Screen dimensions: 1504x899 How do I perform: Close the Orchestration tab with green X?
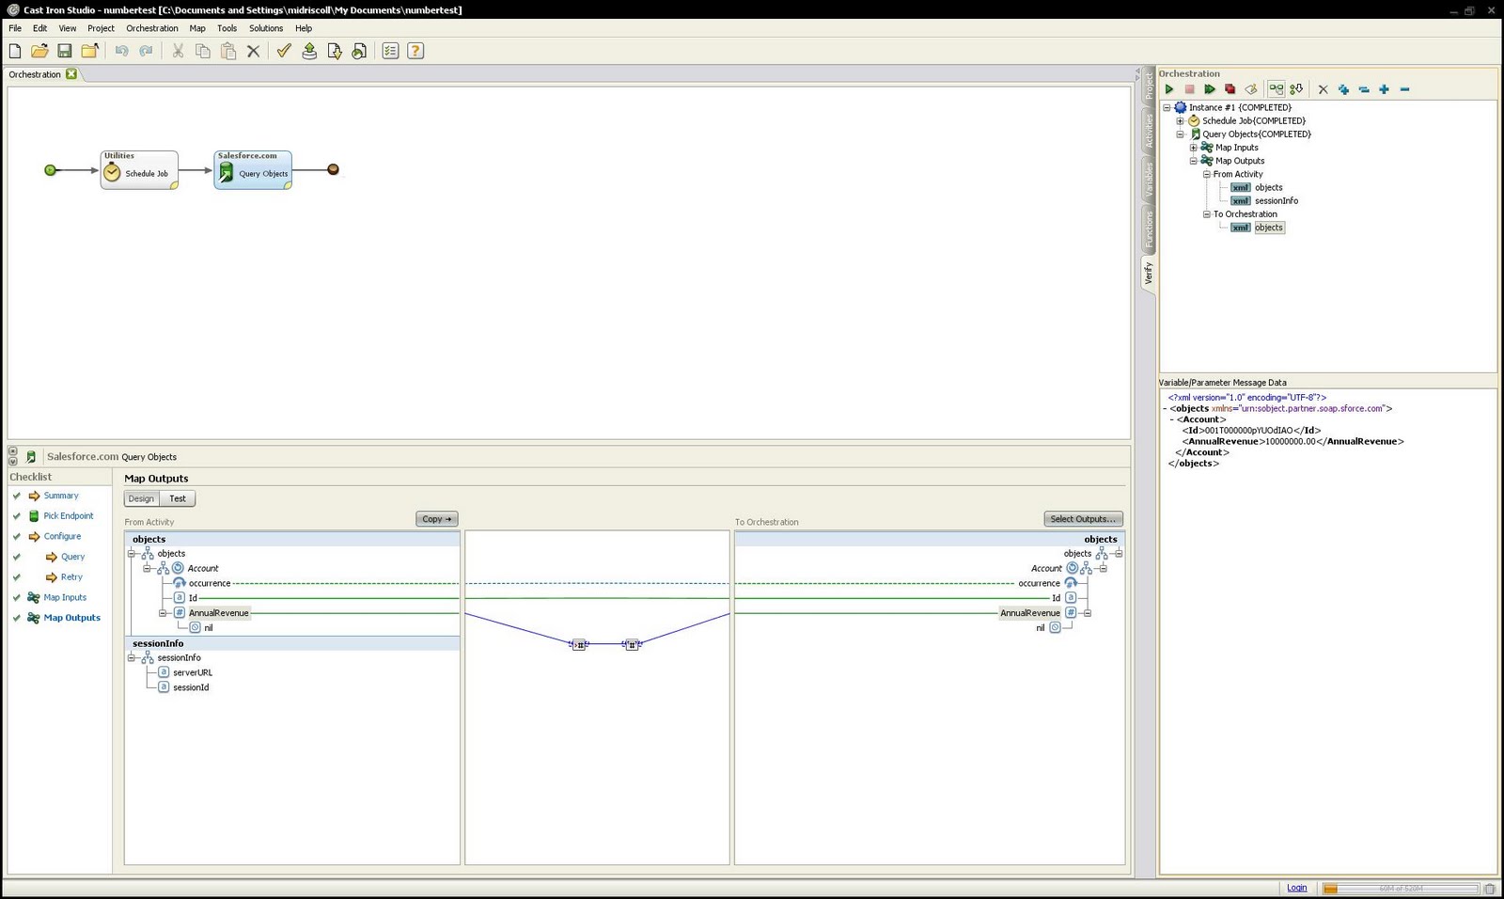tap(71, 73)
